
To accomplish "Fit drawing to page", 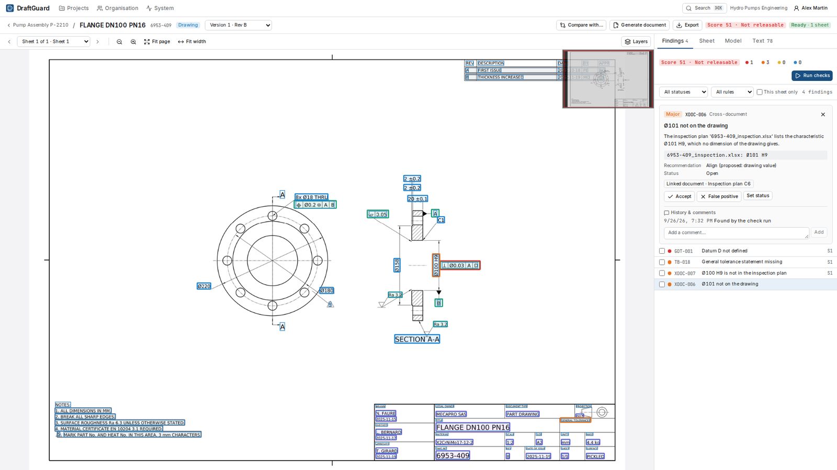I will (157, 42).
